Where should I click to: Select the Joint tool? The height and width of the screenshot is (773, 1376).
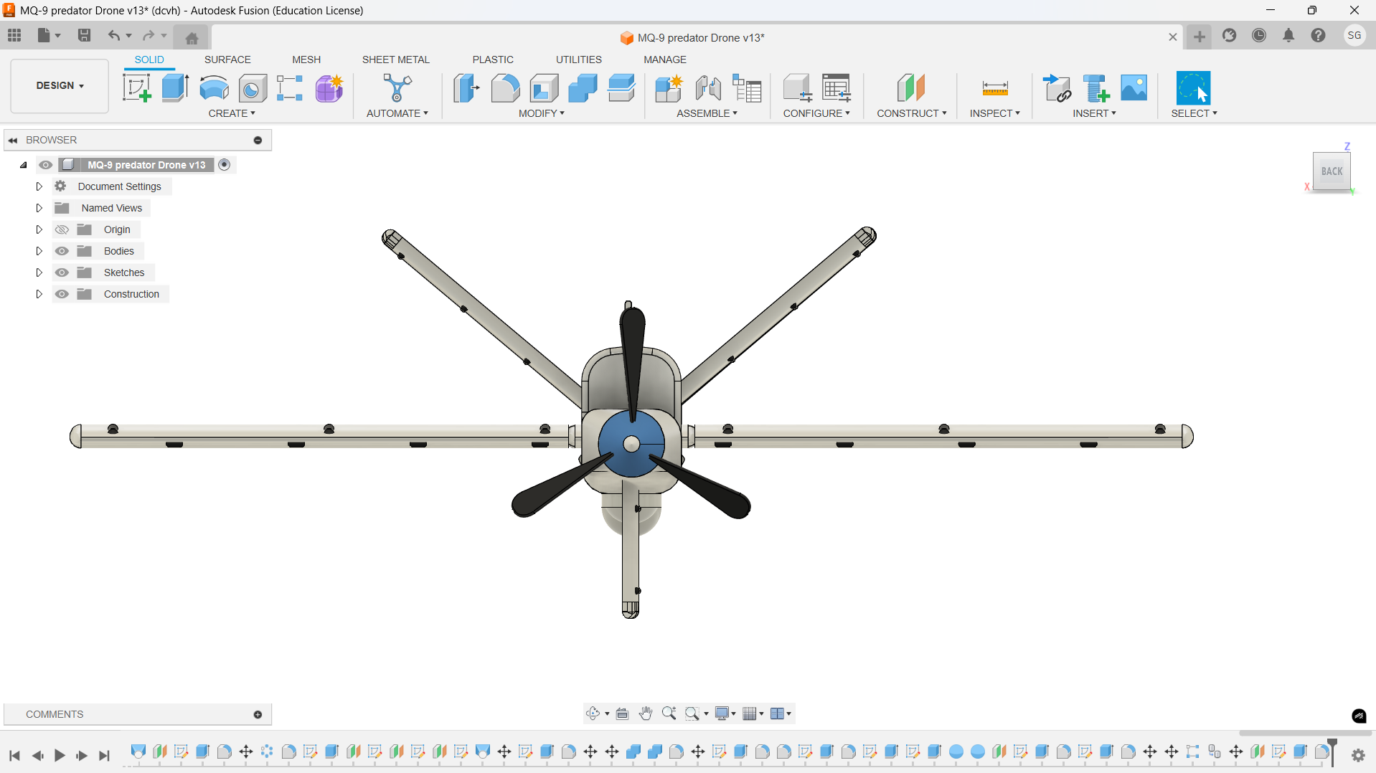point(708,88)
